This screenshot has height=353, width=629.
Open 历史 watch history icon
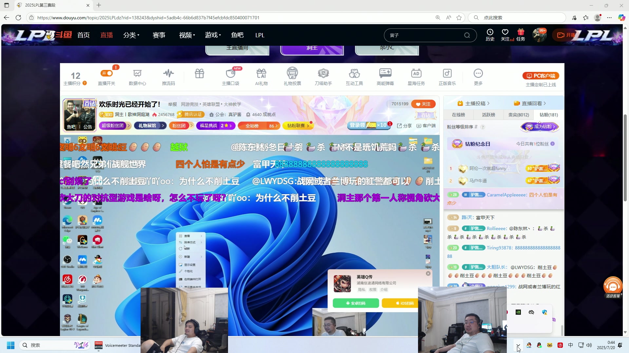point(490,35)
